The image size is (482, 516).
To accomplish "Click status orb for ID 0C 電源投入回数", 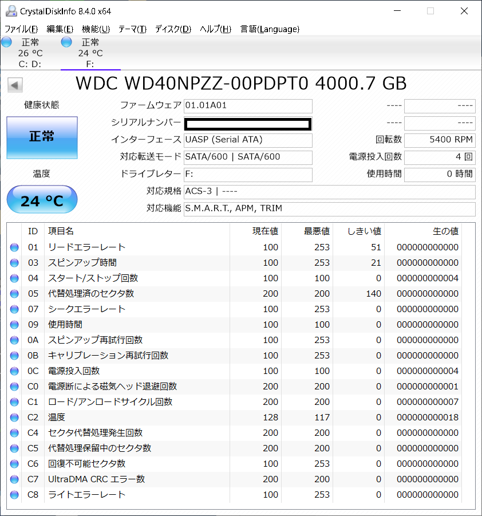I will (14, 371).
